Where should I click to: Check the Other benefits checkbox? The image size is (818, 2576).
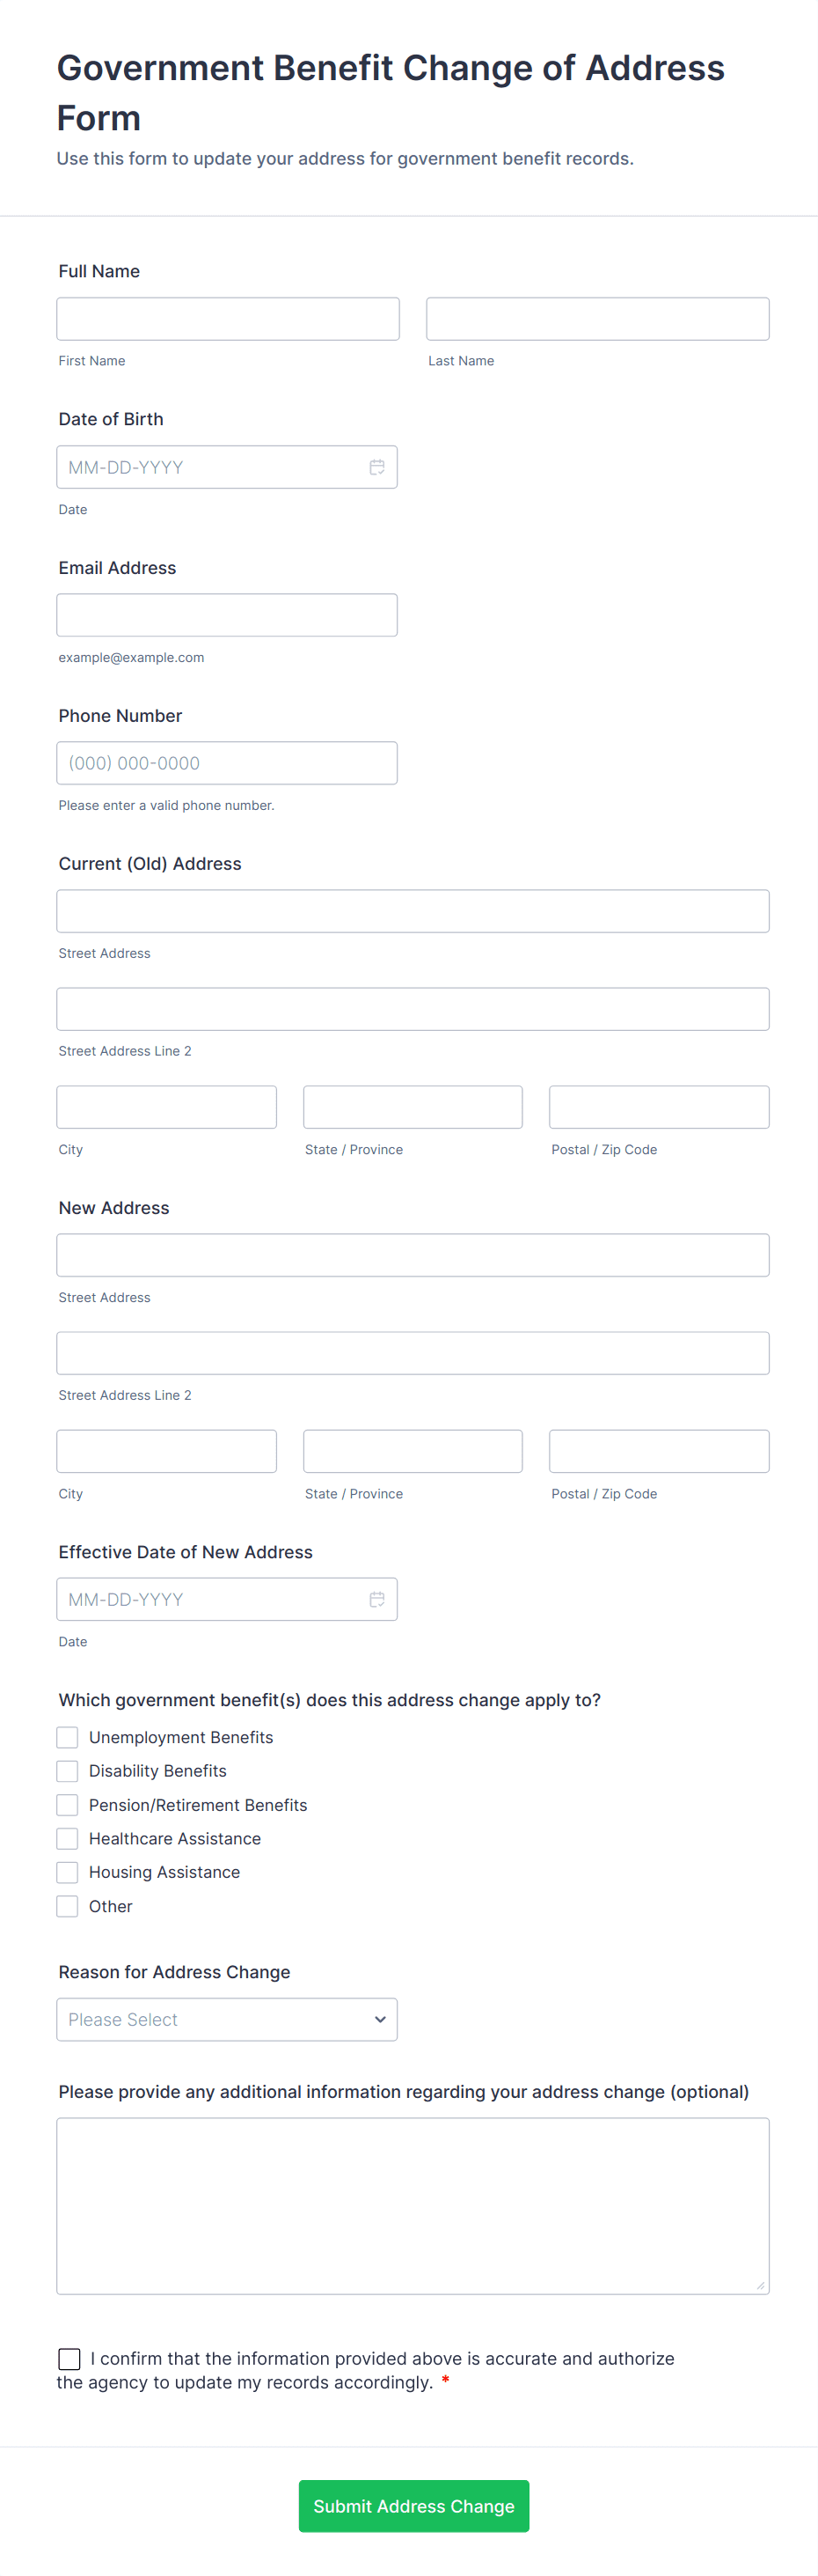68,1906
